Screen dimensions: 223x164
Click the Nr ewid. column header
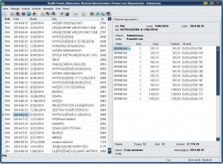187,44
